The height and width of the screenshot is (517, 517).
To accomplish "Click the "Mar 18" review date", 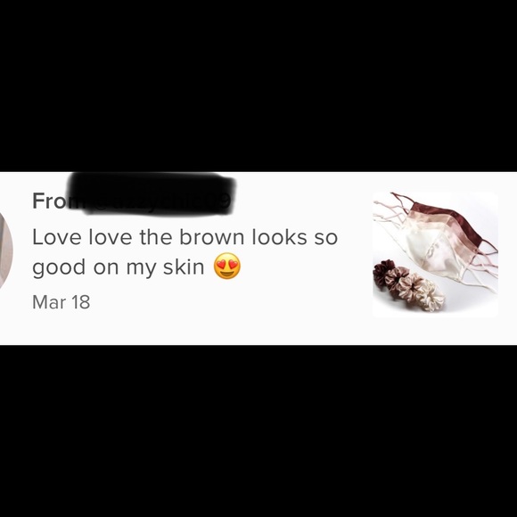I will [x=61, y=301].
